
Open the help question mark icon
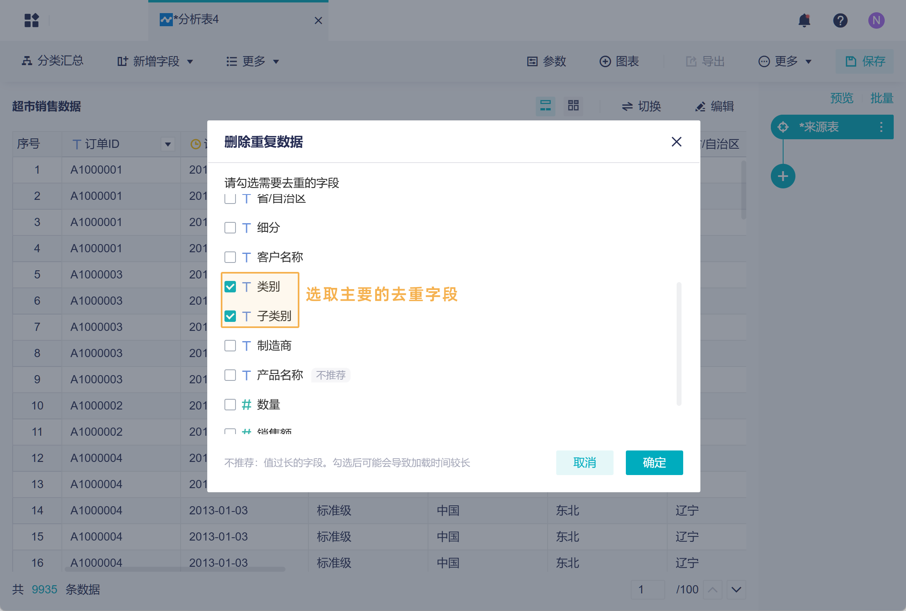[x=840, y=20]
